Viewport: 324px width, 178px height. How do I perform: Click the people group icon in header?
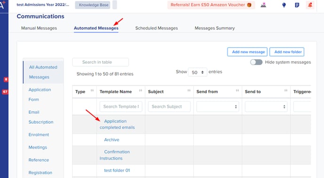(263, 5)
